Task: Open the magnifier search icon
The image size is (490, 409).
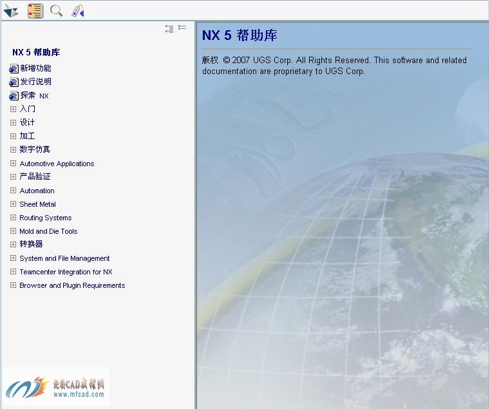Action: pyautogui.click(x=56, y=11)
